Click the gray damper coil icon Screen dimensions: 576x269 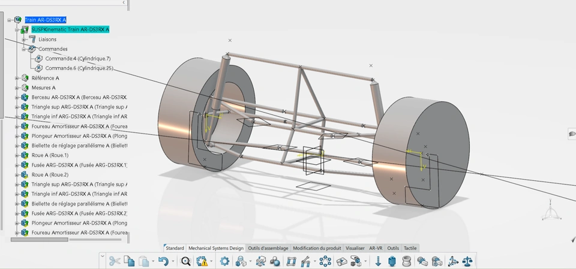(x=407, y=261)
